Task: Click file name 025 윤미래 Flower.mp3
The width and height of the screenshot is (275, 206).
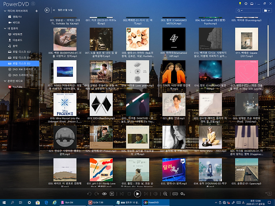Action: pos(101,151)
